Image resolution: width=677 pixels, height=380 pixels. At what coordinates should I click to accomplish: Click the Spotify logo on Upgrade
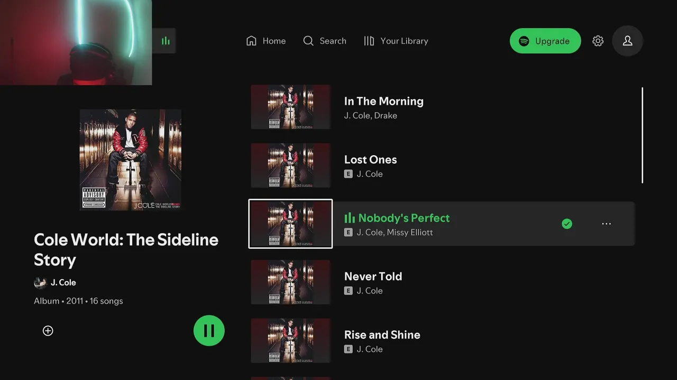click(524, 41)
